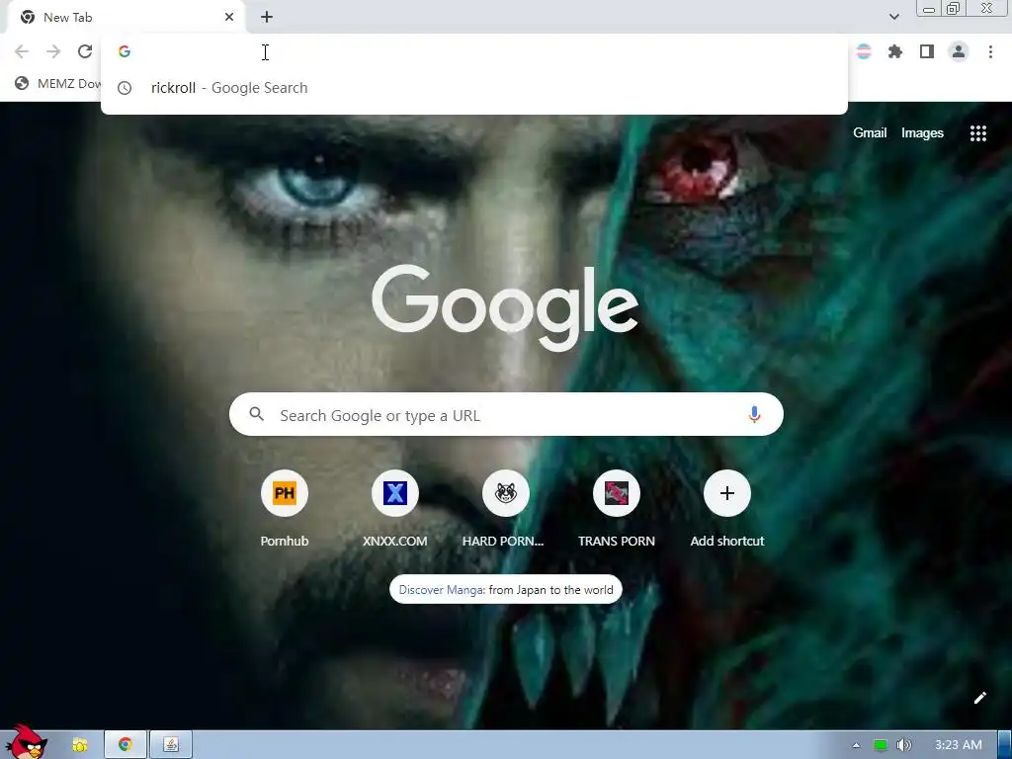The width and height of the screenshot is (1012, 759).
Task: Expand the tab search chevron
Action: 893,17
